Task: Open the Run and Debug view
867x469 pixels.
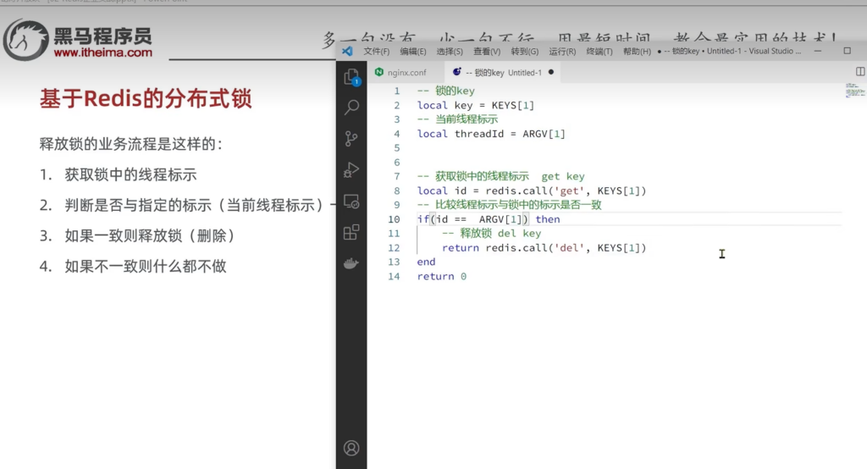Action: pos(351,170)
